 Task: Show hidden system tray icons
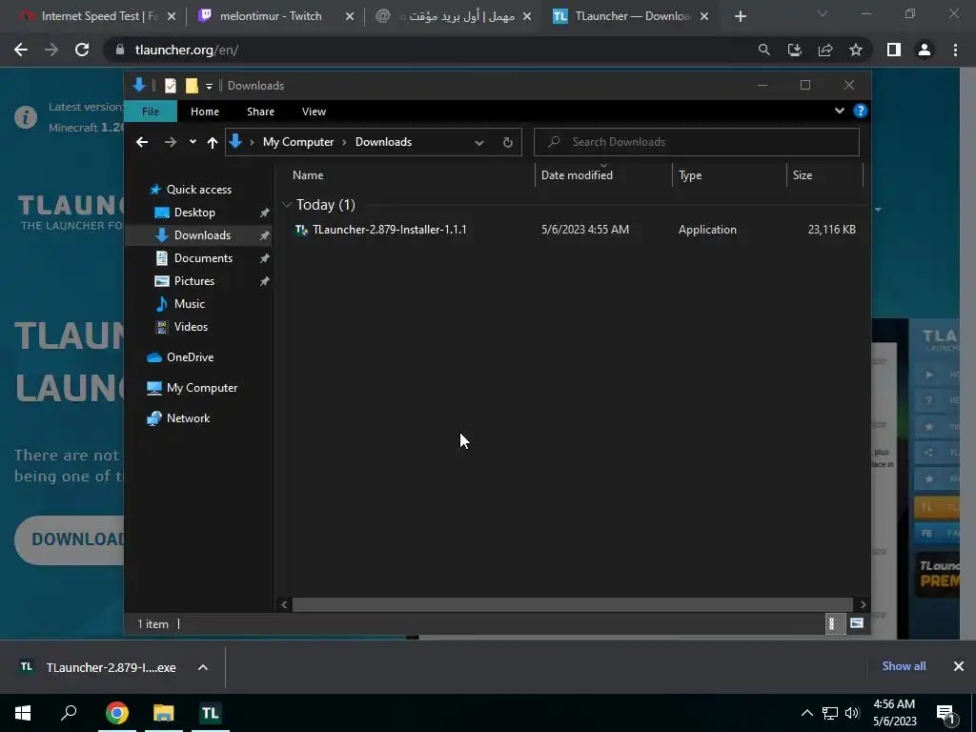click(x=806, y=713)
